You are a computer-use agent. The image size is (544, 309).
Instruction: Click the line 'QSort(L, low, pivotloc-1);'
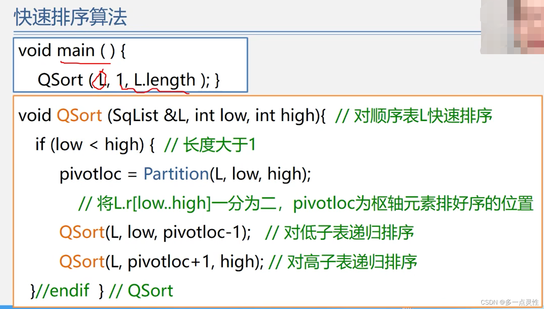click(155, 233)
